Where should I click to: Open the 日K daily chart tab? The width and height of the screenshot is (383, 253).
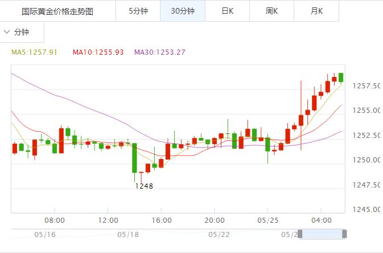click(227, 11)
